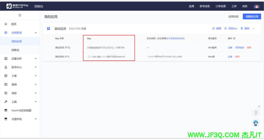Expand the 流量分析 sidebar menu
The width and height of the screenshot is (264, 140).
coord(36,58)
